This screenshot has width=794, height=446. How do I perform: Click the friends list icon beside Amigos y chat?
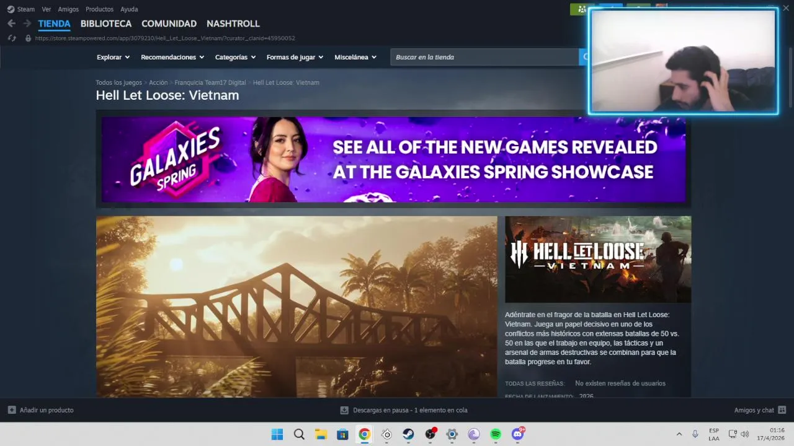[x=782, y=410]
